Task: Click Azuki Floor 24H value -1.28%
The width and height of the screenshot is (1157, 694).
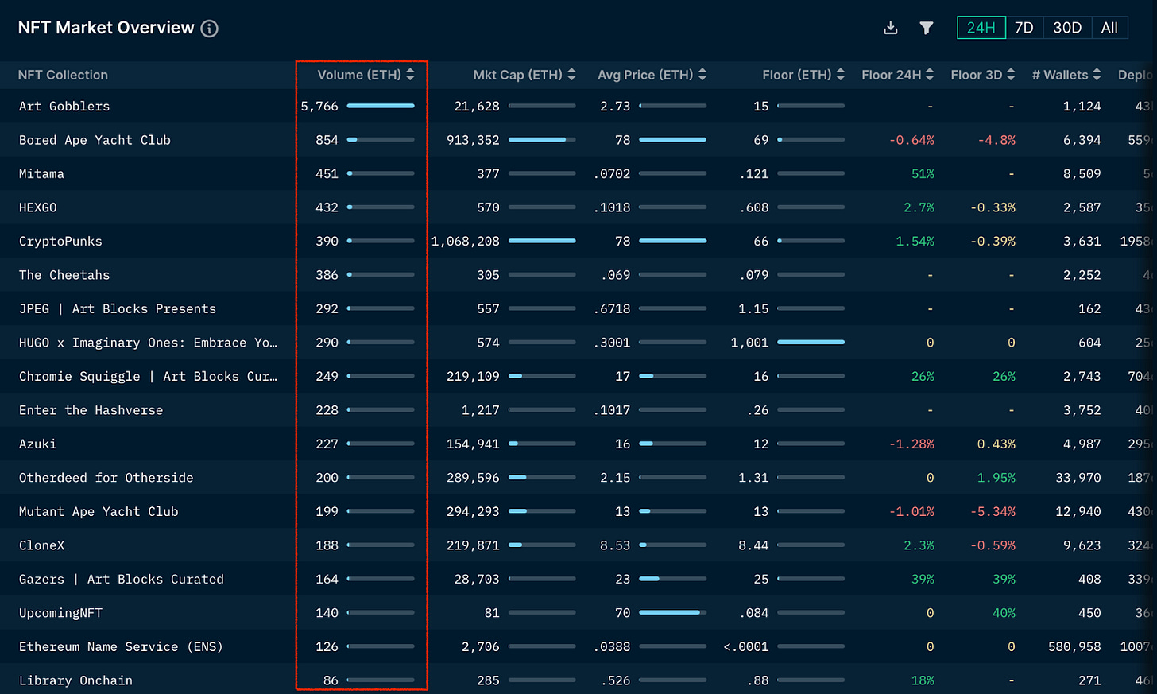Action: [x=911, y=444]
